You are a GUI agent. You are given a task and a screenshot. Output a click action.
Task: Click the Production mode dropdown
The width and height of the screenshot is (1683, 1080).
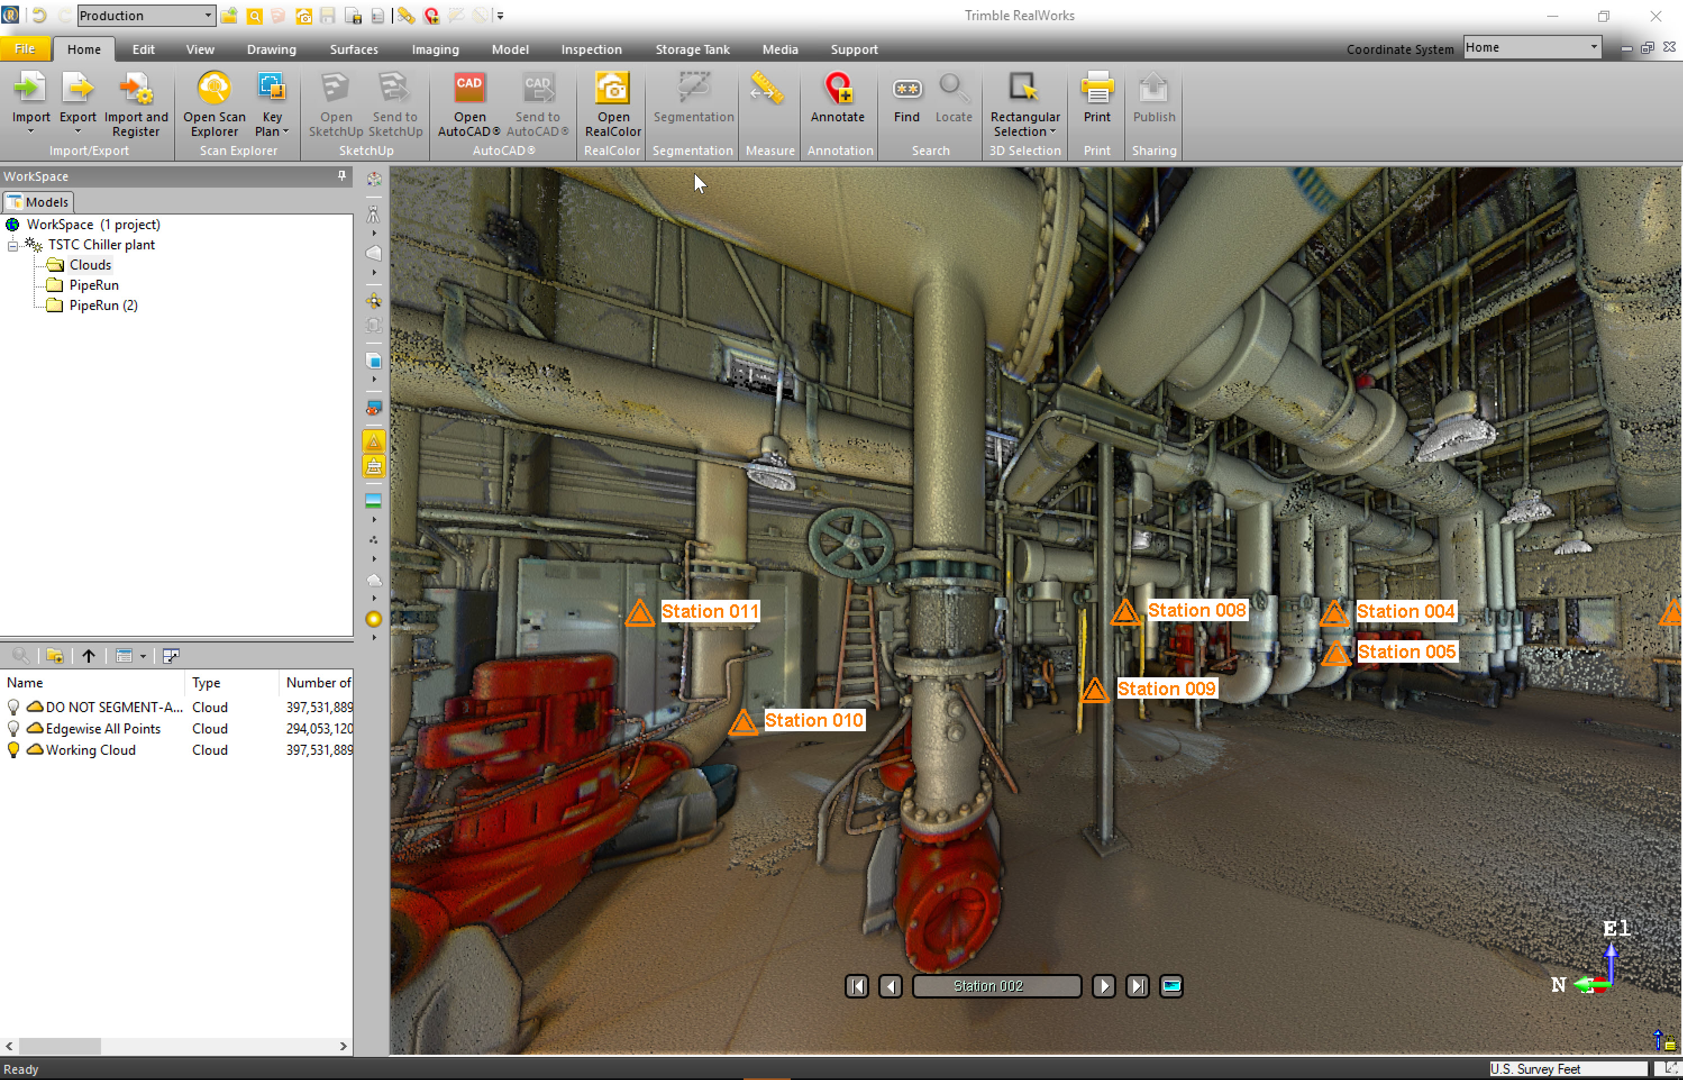pos(146,13)
